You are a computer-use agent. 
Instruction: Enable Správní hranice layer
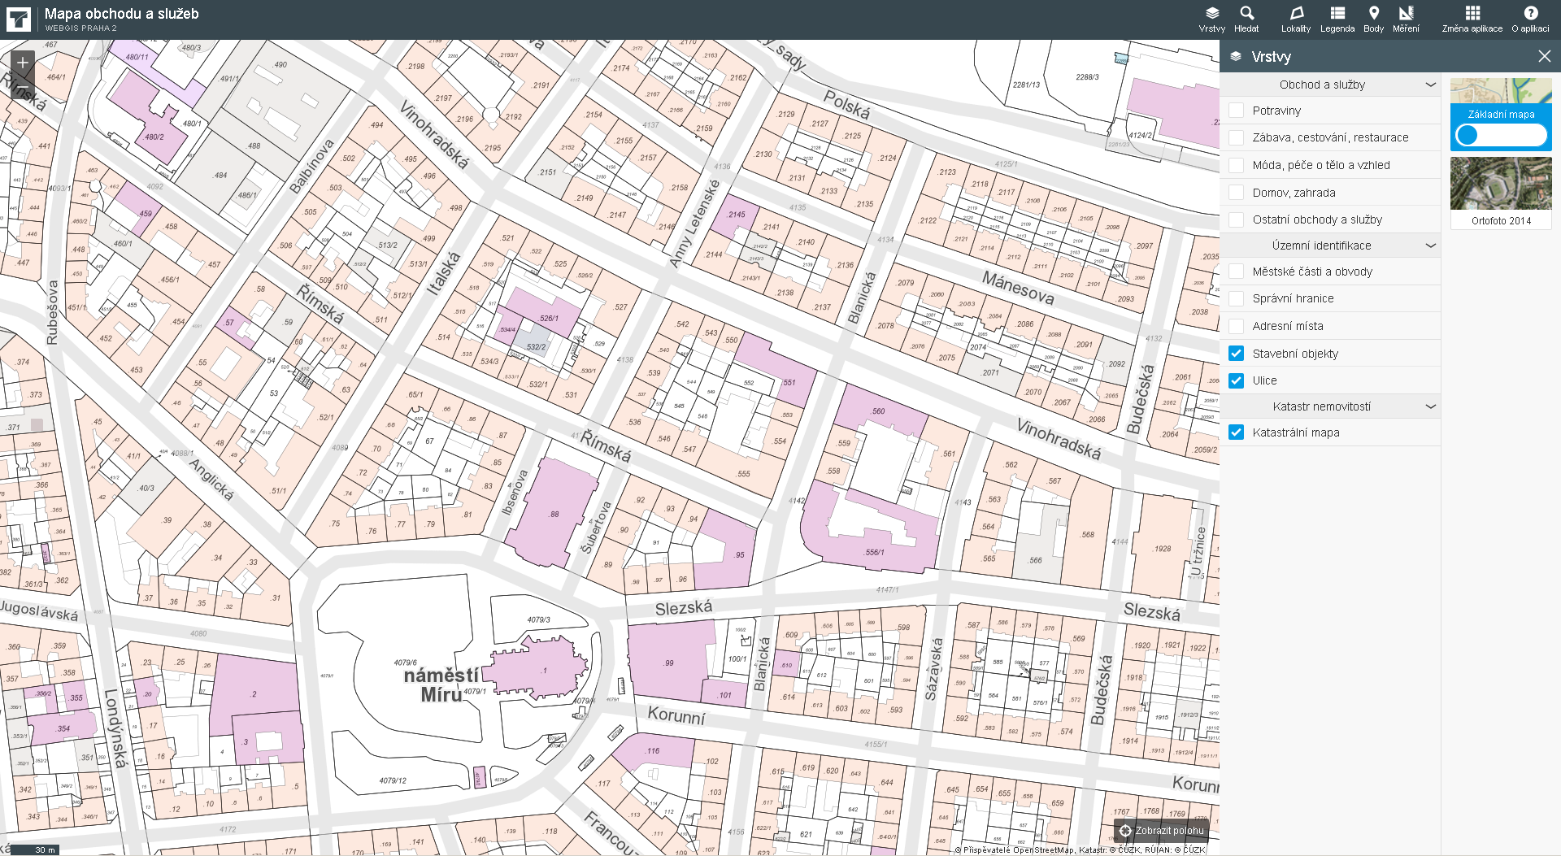(x=1236, y=298)
